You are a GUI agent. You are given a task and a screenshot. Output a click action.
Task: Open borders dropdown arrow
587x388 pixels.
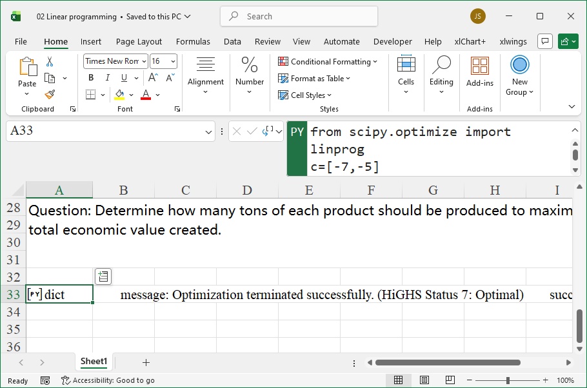[x=103, y=95]
